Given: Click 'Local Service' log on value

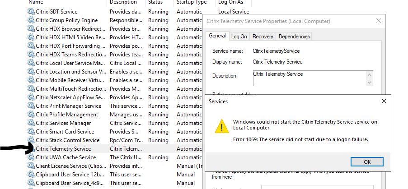Looking at the screenshot, I should click(234, 12).
